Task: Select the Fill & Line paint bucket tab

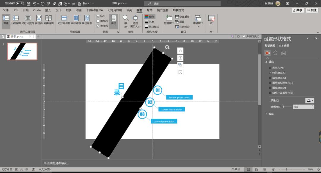Action: coord(267,53)
